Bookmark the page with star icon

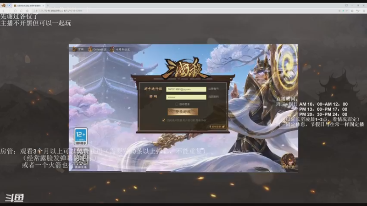pyautogui.click(x=27, y=11)
